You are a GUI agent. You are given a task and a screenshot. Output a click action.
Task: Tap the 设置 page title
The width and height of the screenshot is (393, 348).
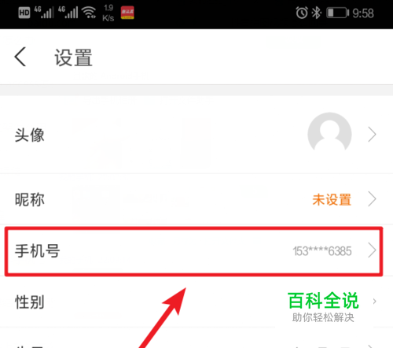(x=73, y=57)
